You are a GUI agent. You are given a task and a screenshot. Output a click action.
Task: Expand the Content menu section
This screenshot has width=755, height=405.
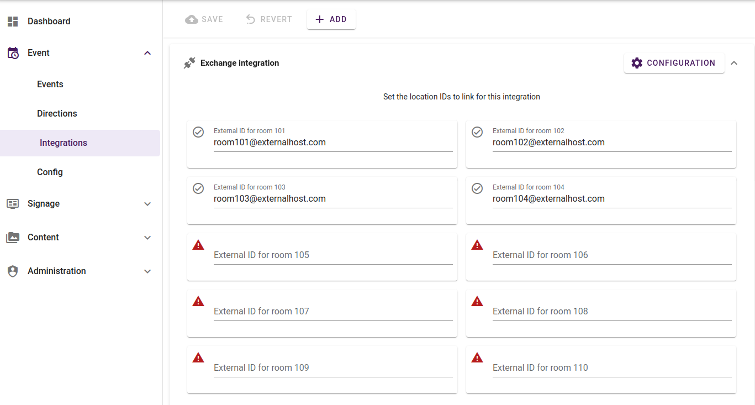coord(147,238)
